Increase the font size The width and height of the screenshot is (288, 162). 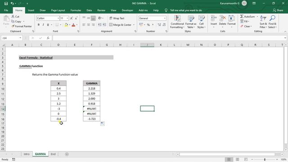point(72,18)
